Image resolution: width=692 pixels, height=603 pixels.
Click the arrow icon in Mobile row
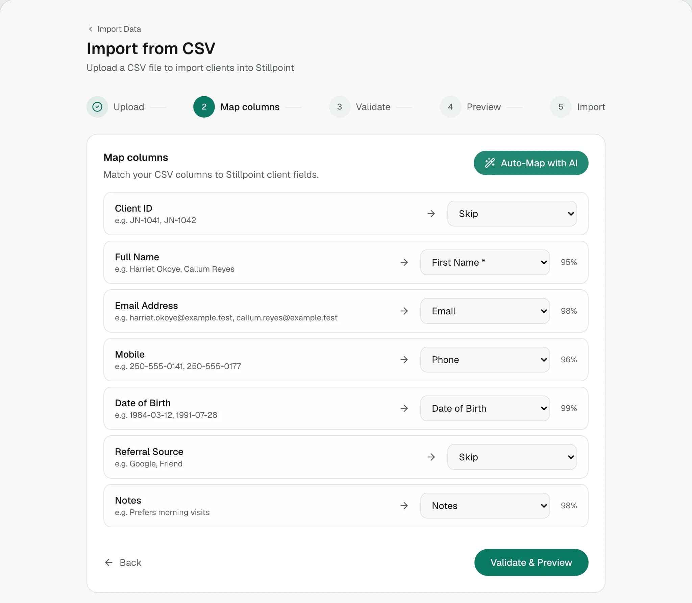click(x=404, y=360)
